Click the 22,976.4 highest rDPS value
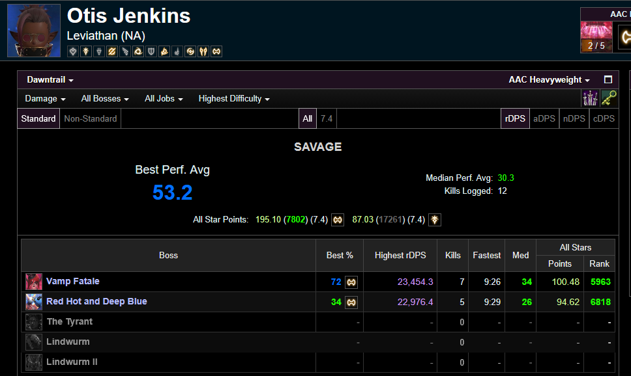Image resolution: width=631 pixels, height=376 pixels. point(415,302)
